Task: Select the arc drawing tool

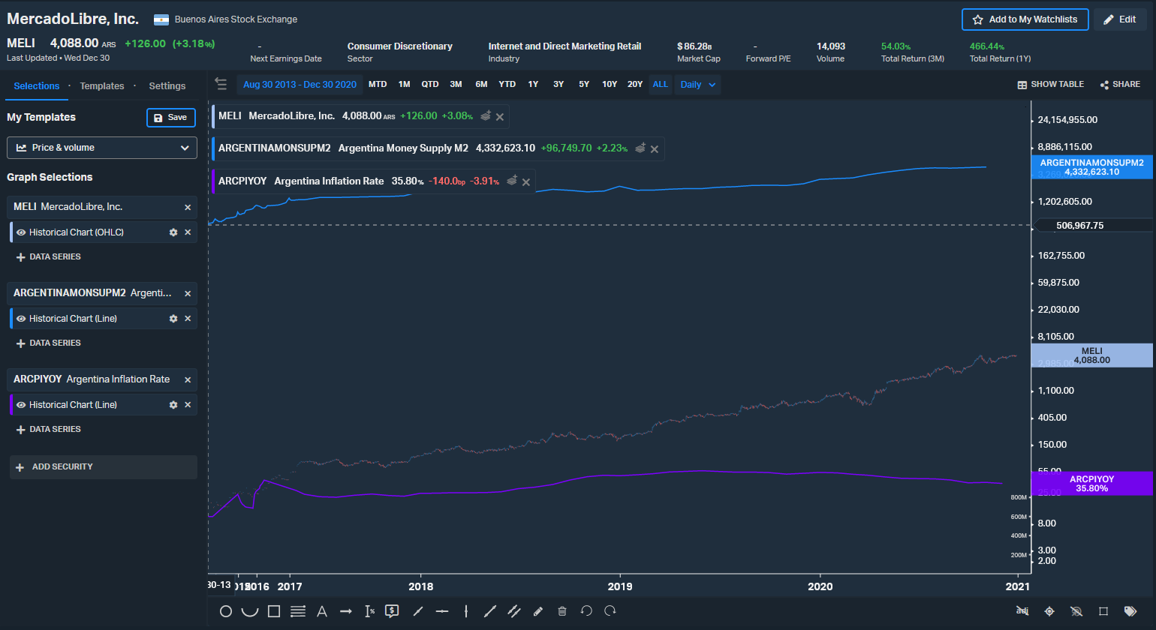Action: pos(250,611)
